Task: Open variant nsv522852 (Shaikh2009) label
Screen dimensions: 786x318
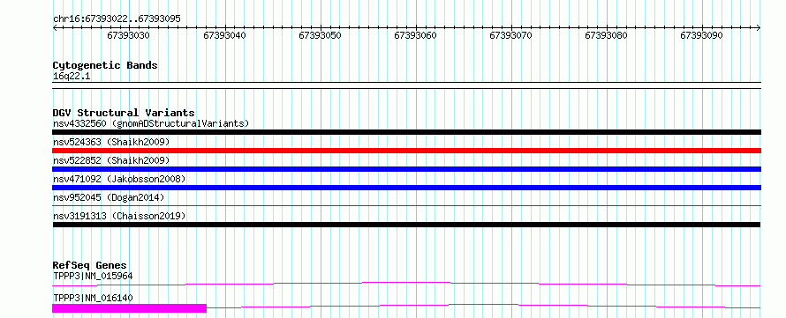Action: (111, 160)
